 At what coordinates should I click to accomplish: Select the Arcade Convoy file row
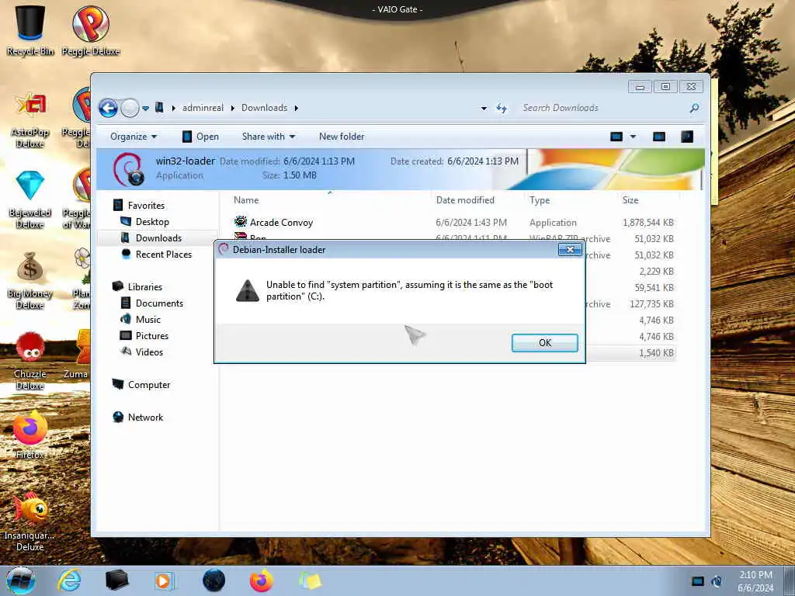(454, 223)
